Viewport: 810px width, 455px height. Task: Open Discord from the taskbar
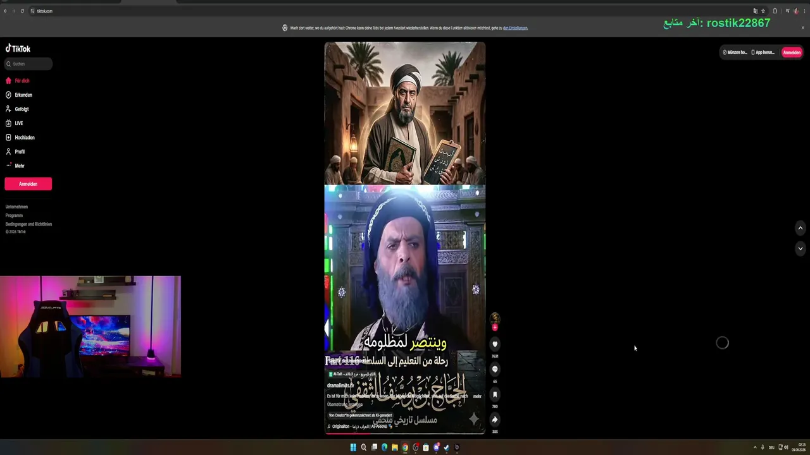[x=436, y=447]
